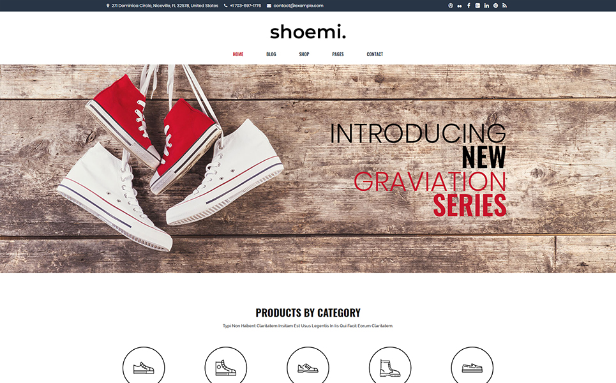This screenshot has width=616, height=383.
Task: Open the Flickr social icon
Action: [460, 6]
